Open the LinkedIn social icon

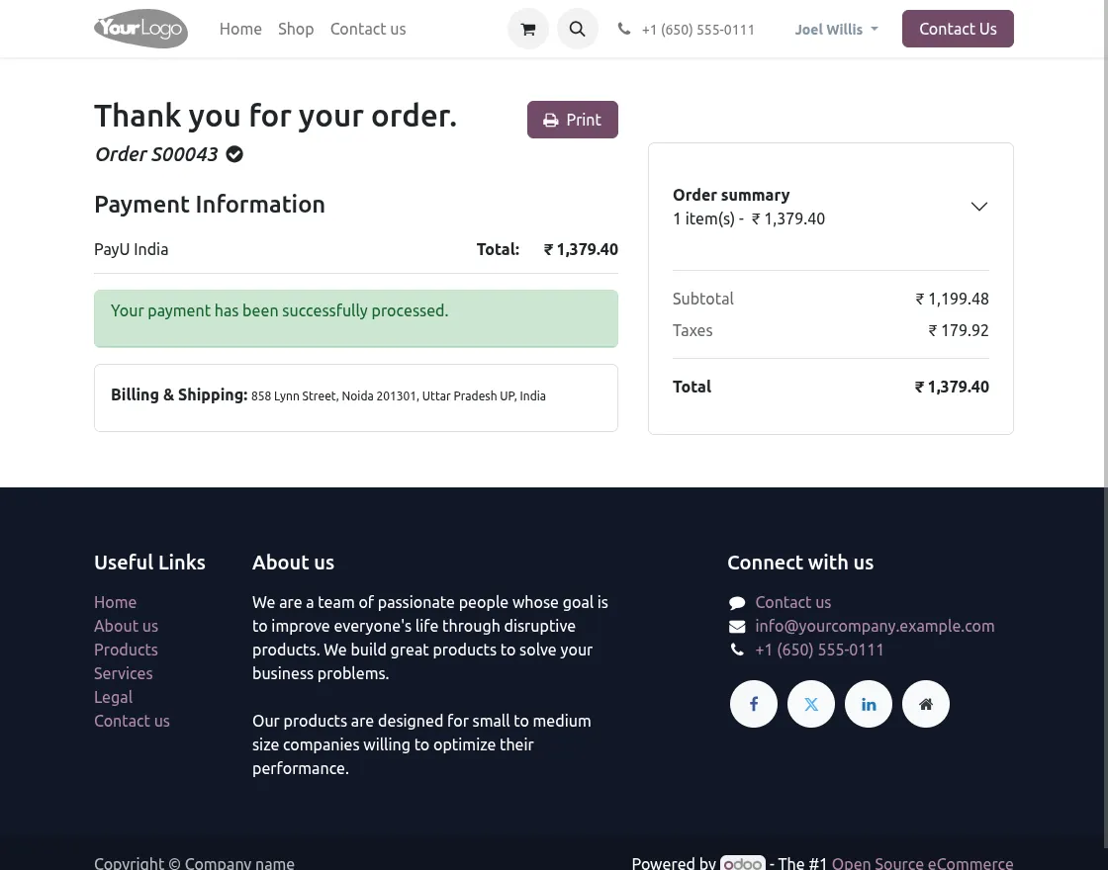tap(869, 704)
